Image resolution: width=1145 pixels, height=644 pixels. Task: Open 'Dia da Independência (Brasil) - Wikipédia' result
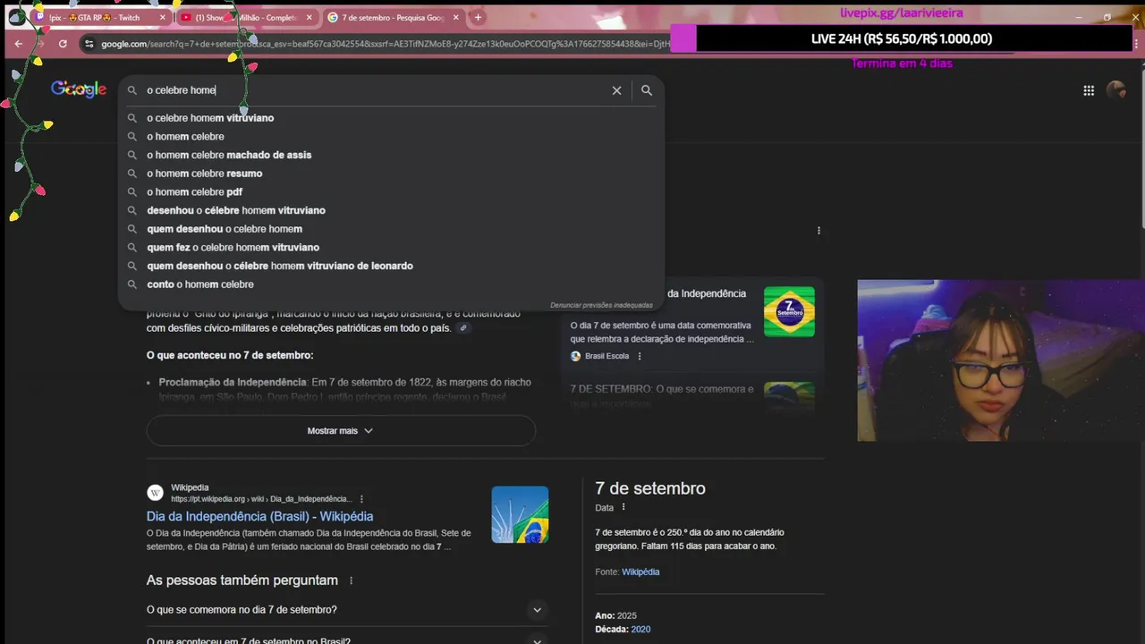pos(259,516)
